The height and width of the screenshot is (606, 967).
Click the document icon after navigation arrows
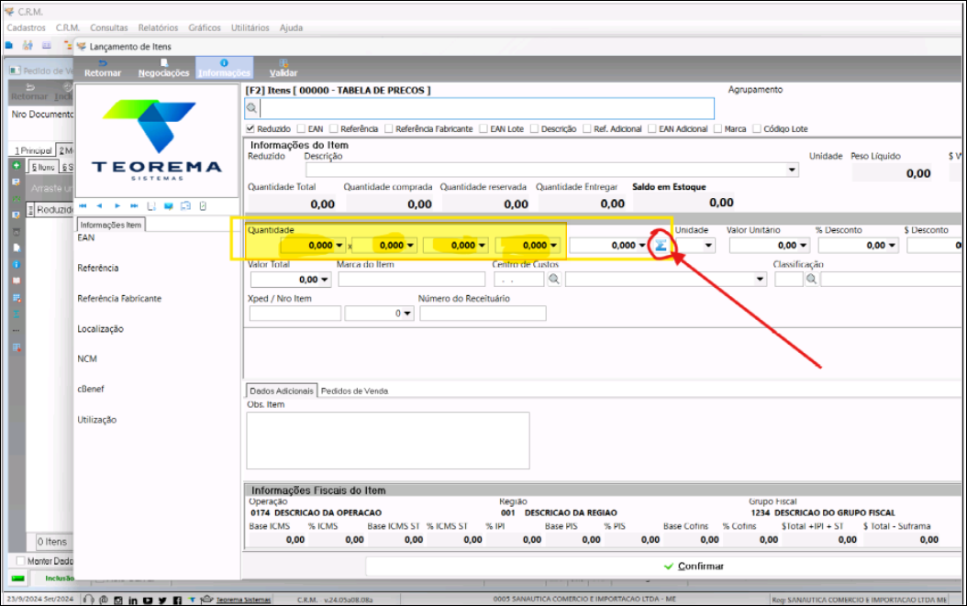pyautogui.click(x=151, y=206)
